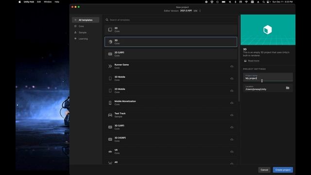Choose the VR template icon
Image resolution: width=311 pixels, height=175 pixels.
[x=110, y=152]
